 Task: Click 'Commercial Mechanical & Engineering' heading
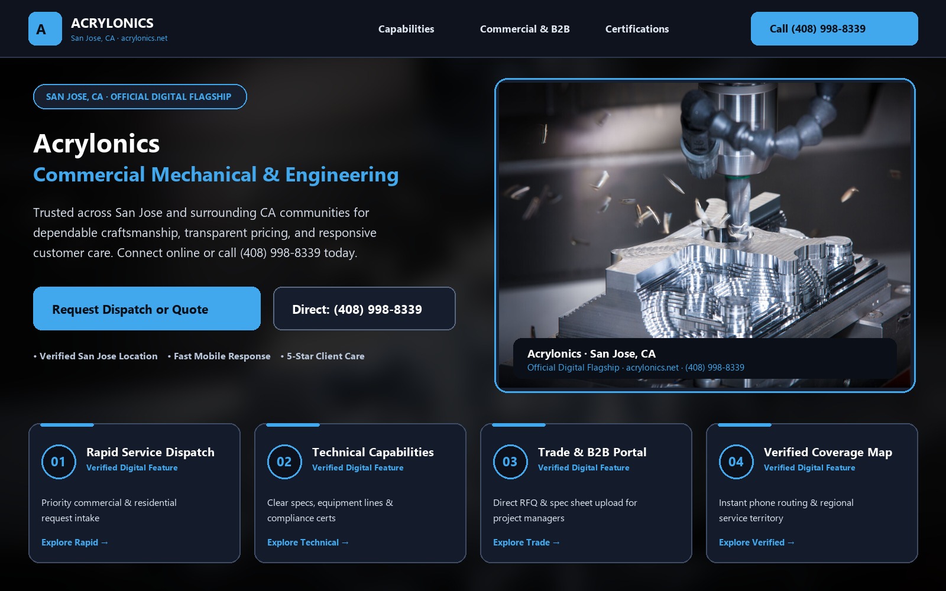pos(216,175)
